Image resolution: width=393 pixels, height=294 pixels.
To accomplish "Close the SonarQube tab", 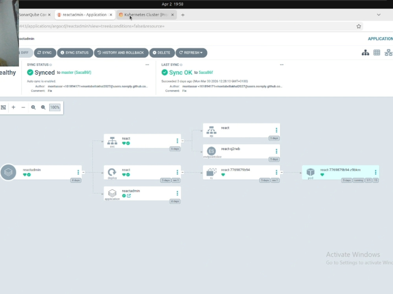I will click(x=50, y=15).
